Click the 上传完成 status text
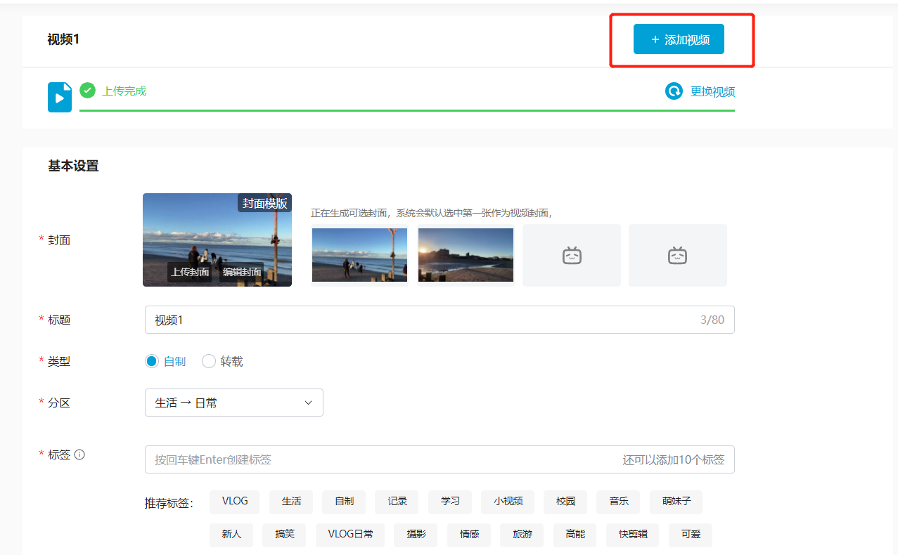The image size is (898, 555). (x=124, y=91)
